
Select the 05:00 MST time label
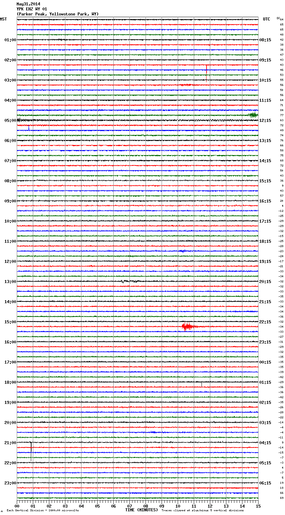[x=10, y=121]
